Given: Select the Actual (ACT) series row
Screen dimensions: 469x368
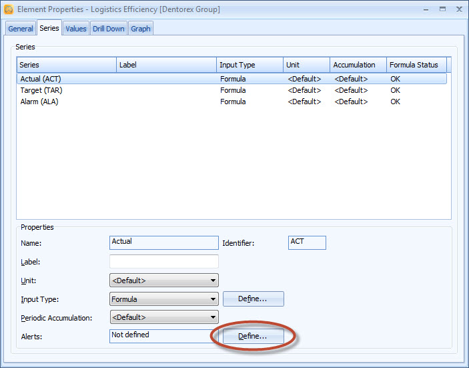Looking at the screenshot, I should 41,79.
